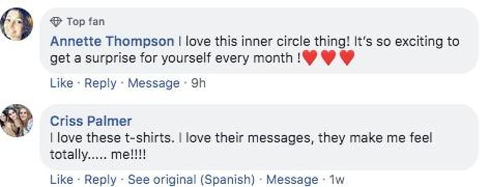This screenshot has height=187, width=489.
Task: Like Annette Thompson's comment
Action: [62, 83]
